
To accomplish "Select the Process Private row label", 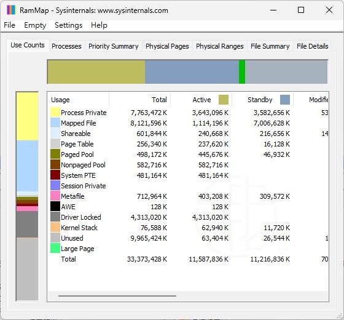I will pos(84,113).
